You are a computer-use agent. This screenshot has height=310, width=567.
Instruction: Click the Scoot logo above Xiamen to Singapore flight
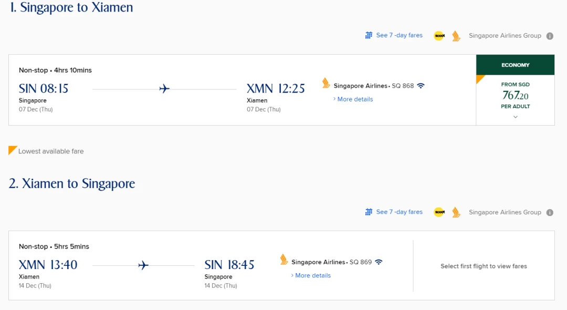click(439, 212)
